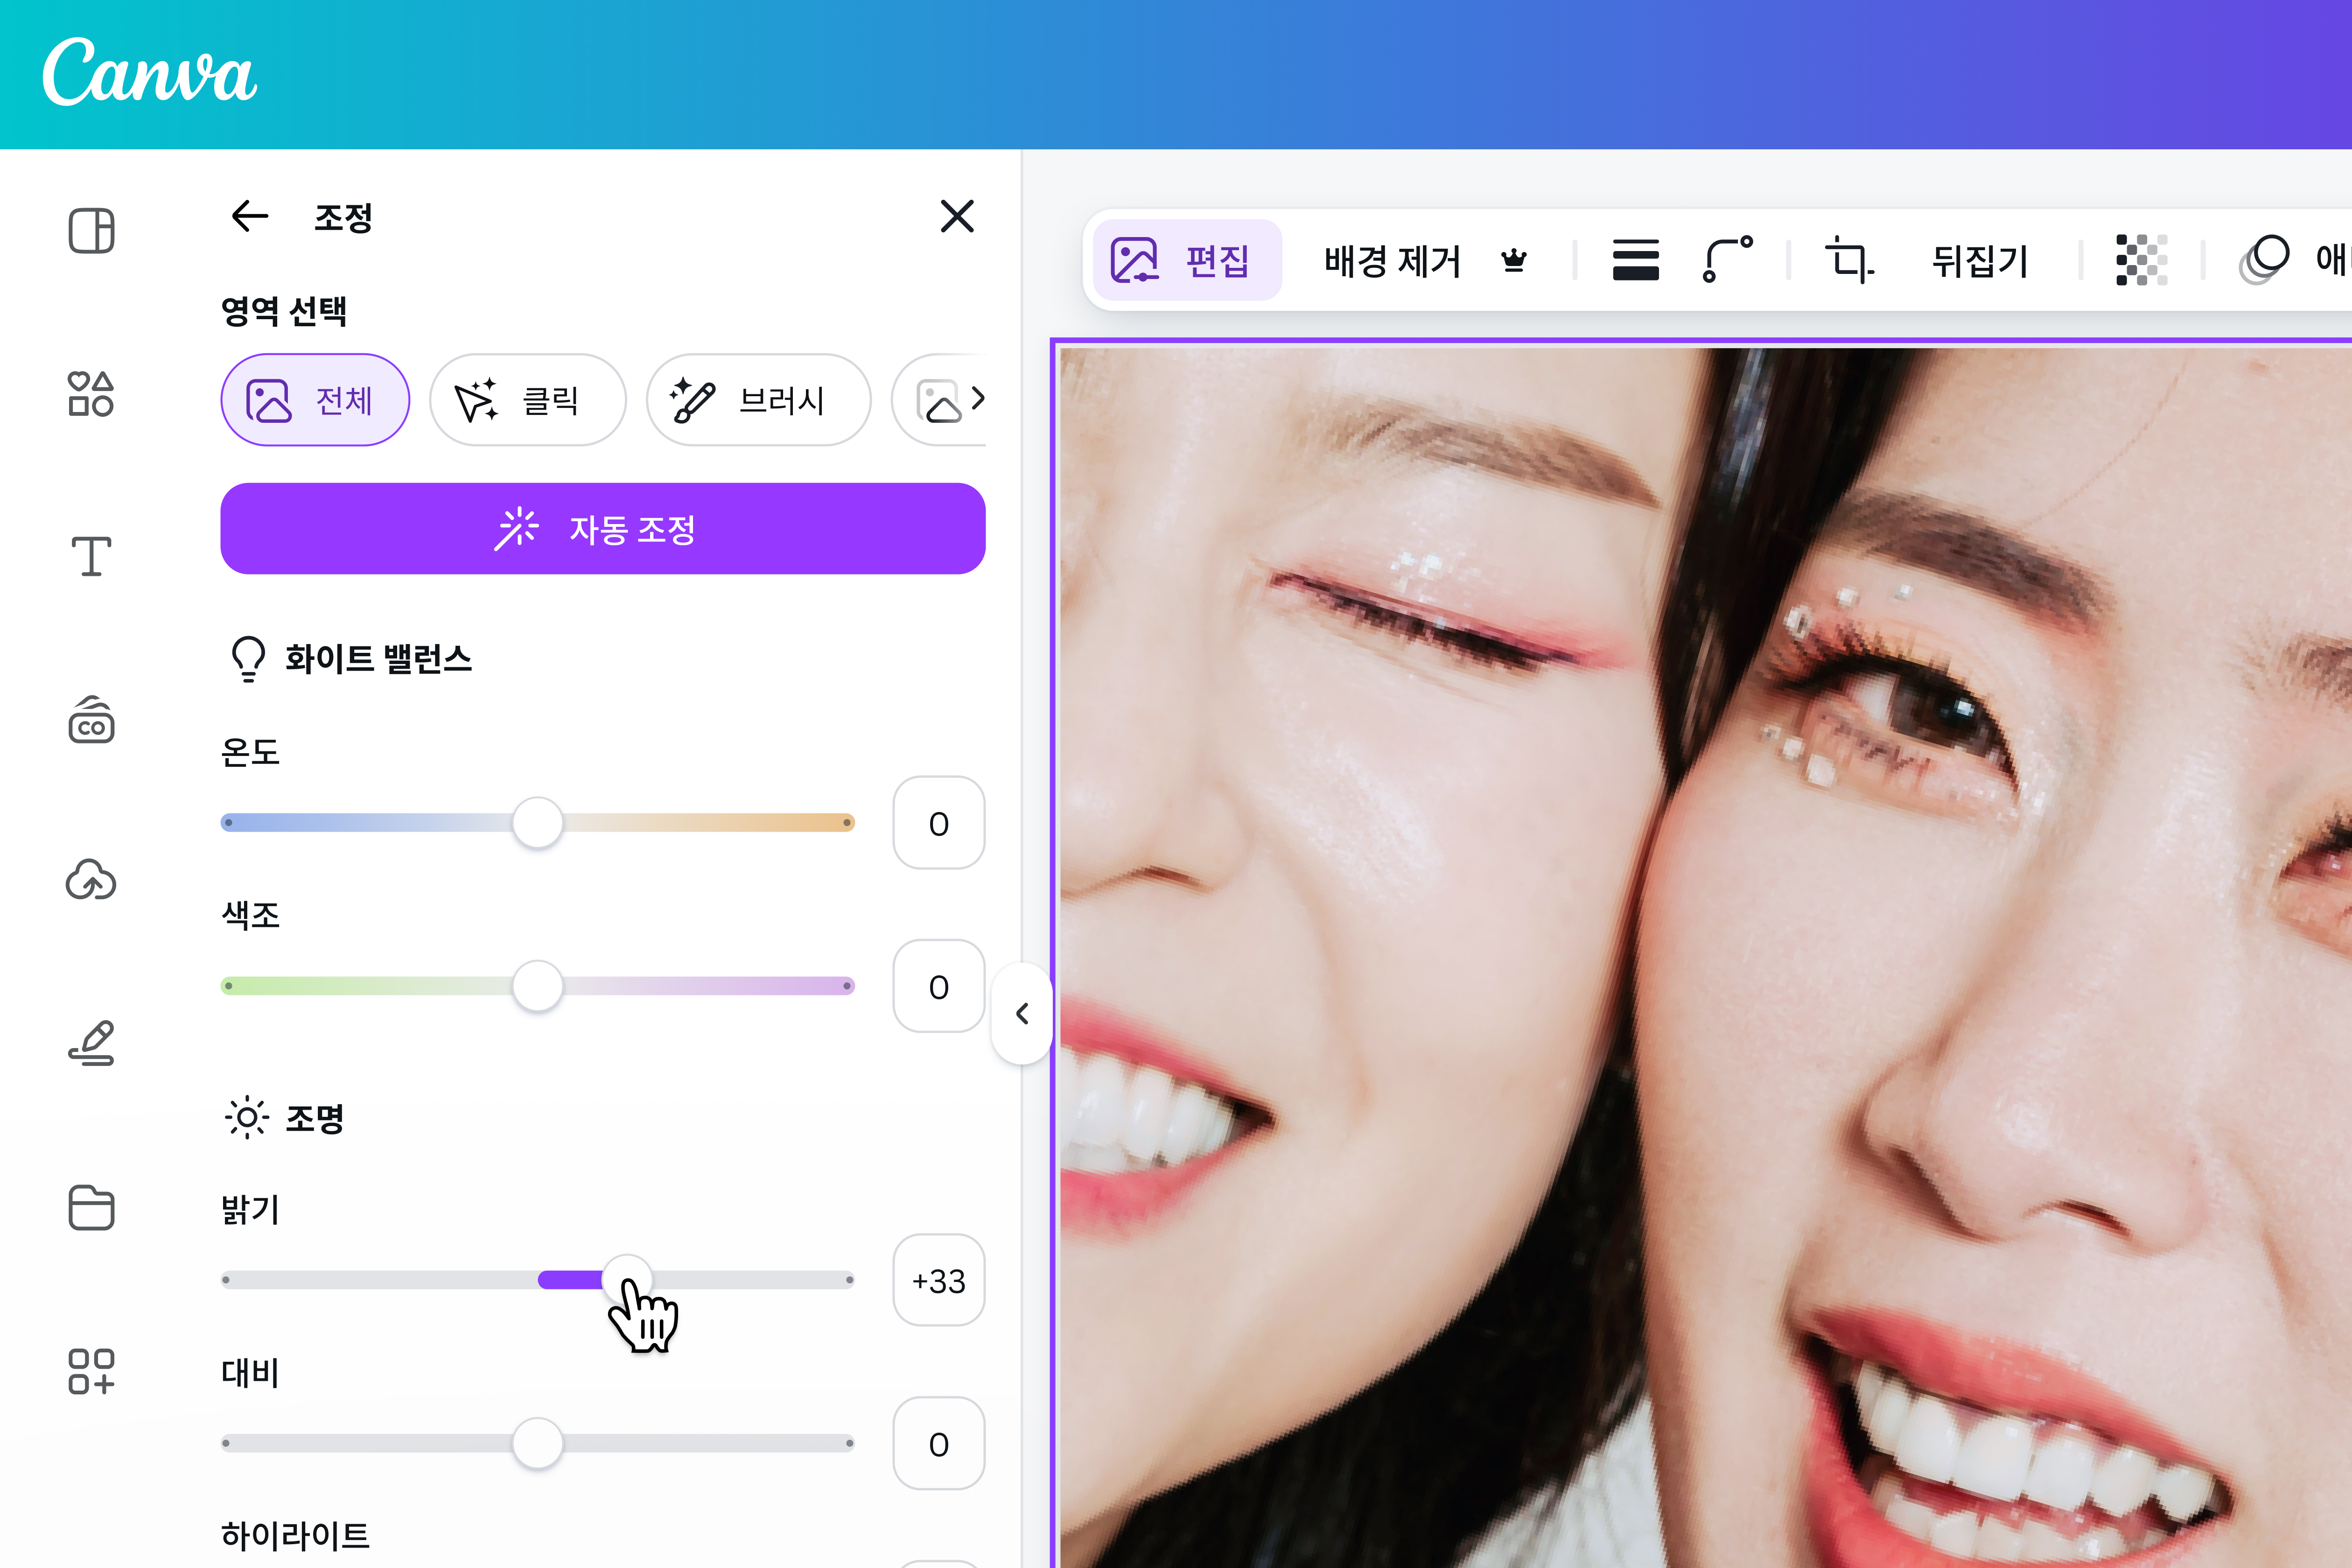Open the Apps grid sidebar icon
This screenshot has width=2352, height=1568.
pyautogui.click(x=91, y=1371)
